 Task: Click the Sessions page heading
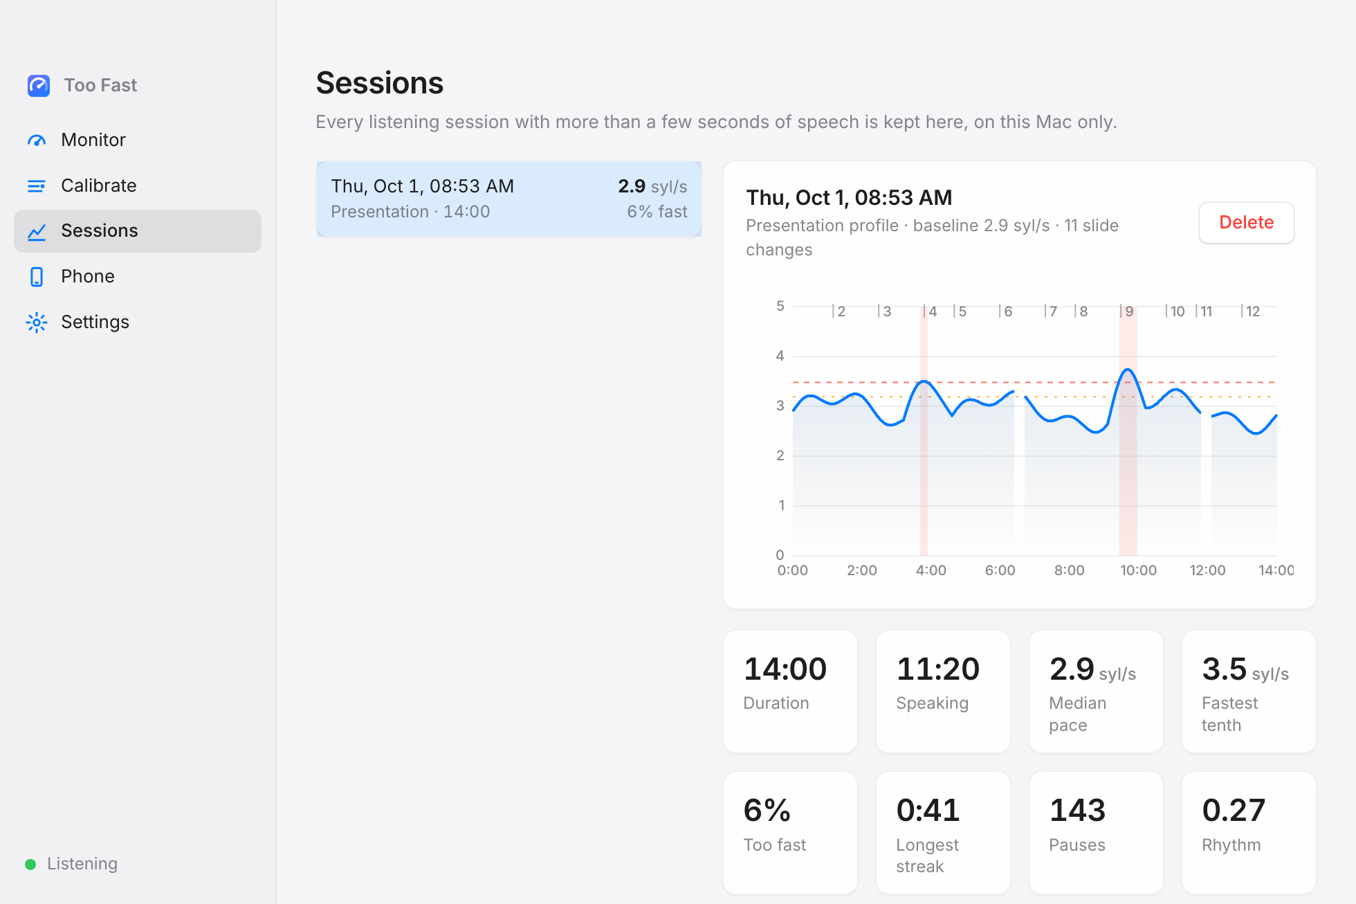pos(380,83)
